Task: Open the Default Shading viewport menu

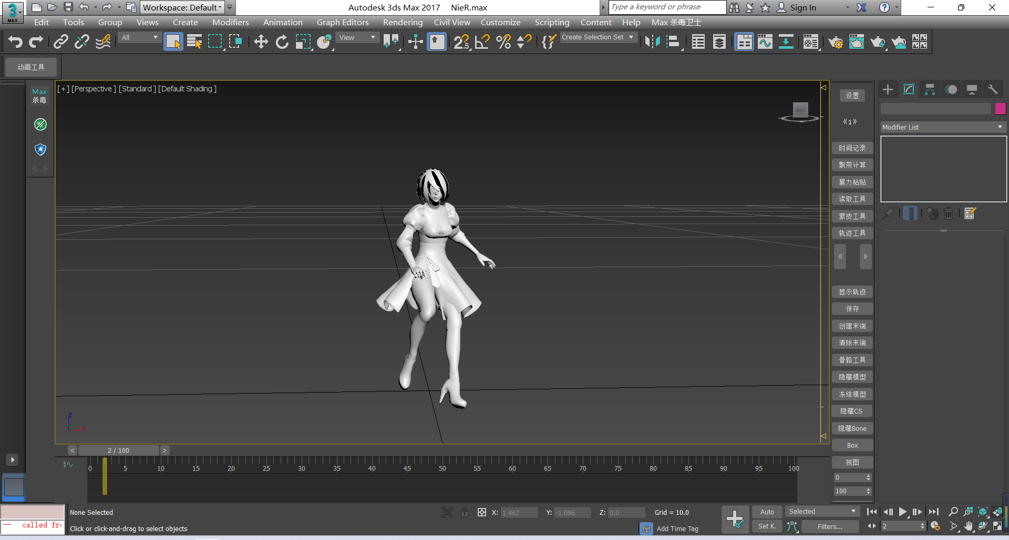Action: (187, 89)
